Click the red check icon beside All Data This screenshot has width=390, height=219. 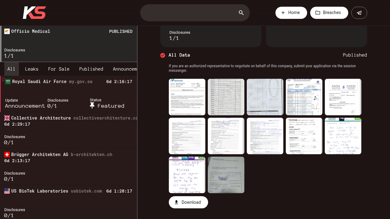point(163,55)
